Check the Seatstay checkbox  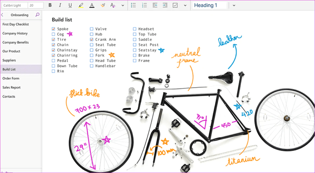(135, 50)
